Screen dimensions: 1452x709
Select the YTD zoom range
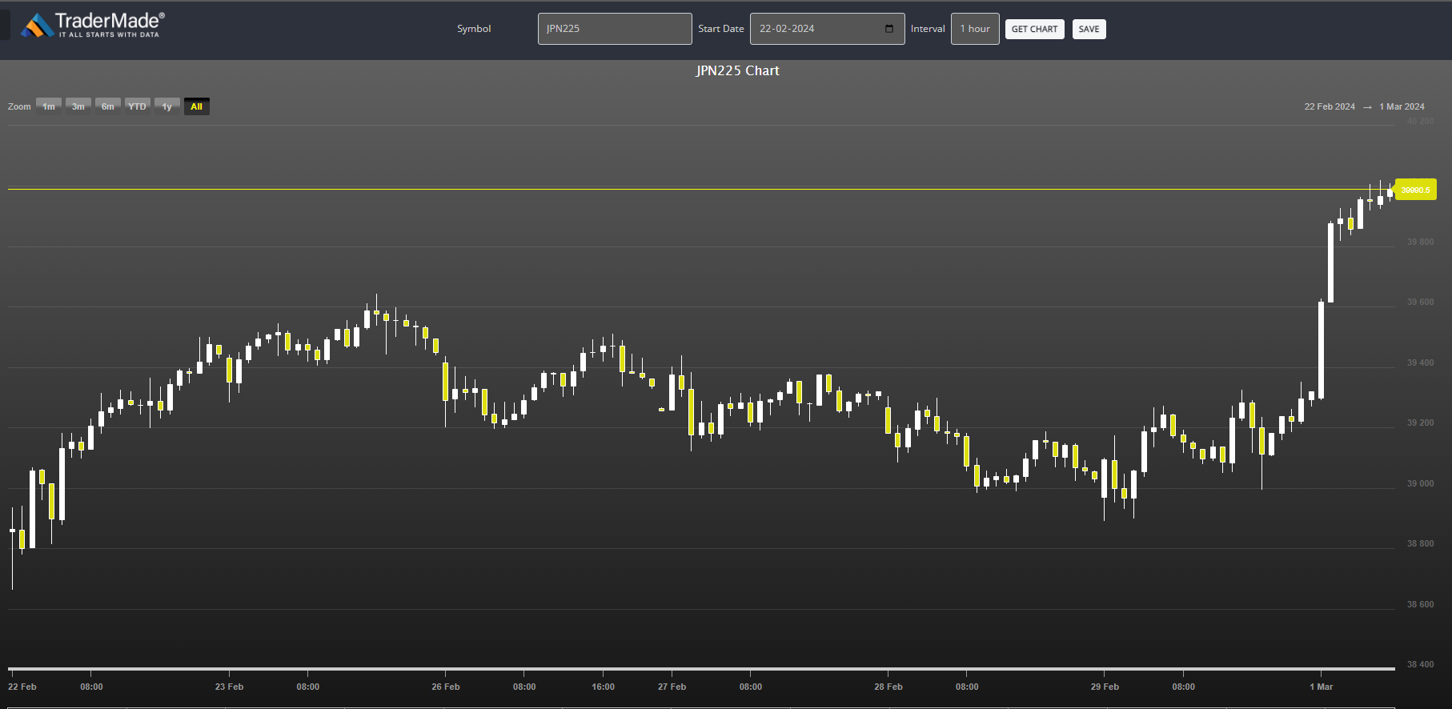point(138,106)
